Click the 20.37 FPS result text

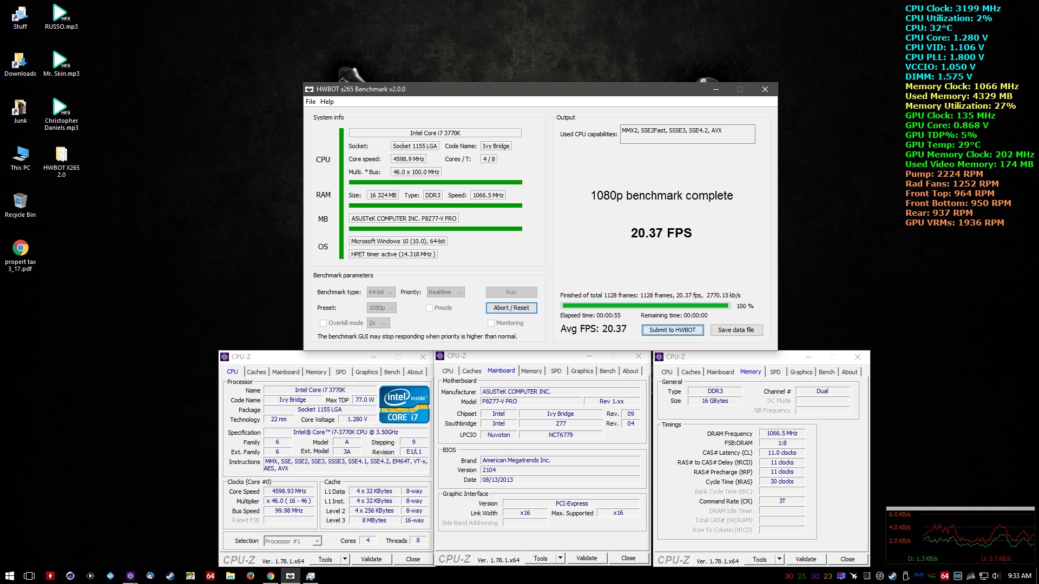[x=661, y=233]
